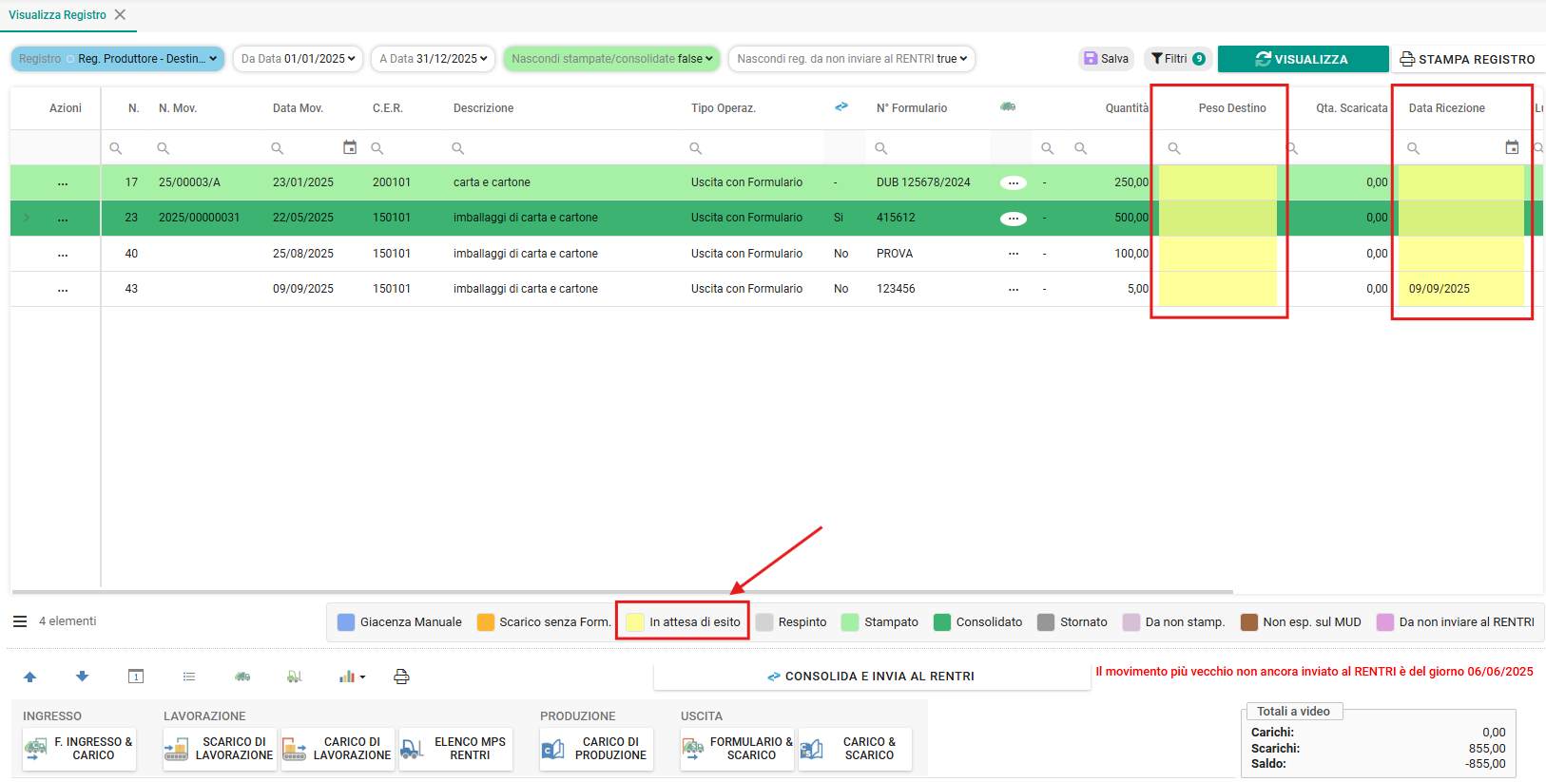Click the green truck toolbar icon
The image size is (1546, 782).
[x=242, y=677]
